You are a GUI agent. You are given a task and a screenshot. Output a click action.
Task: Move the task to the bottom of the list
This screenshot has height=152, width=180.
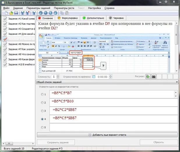[56, 13]
